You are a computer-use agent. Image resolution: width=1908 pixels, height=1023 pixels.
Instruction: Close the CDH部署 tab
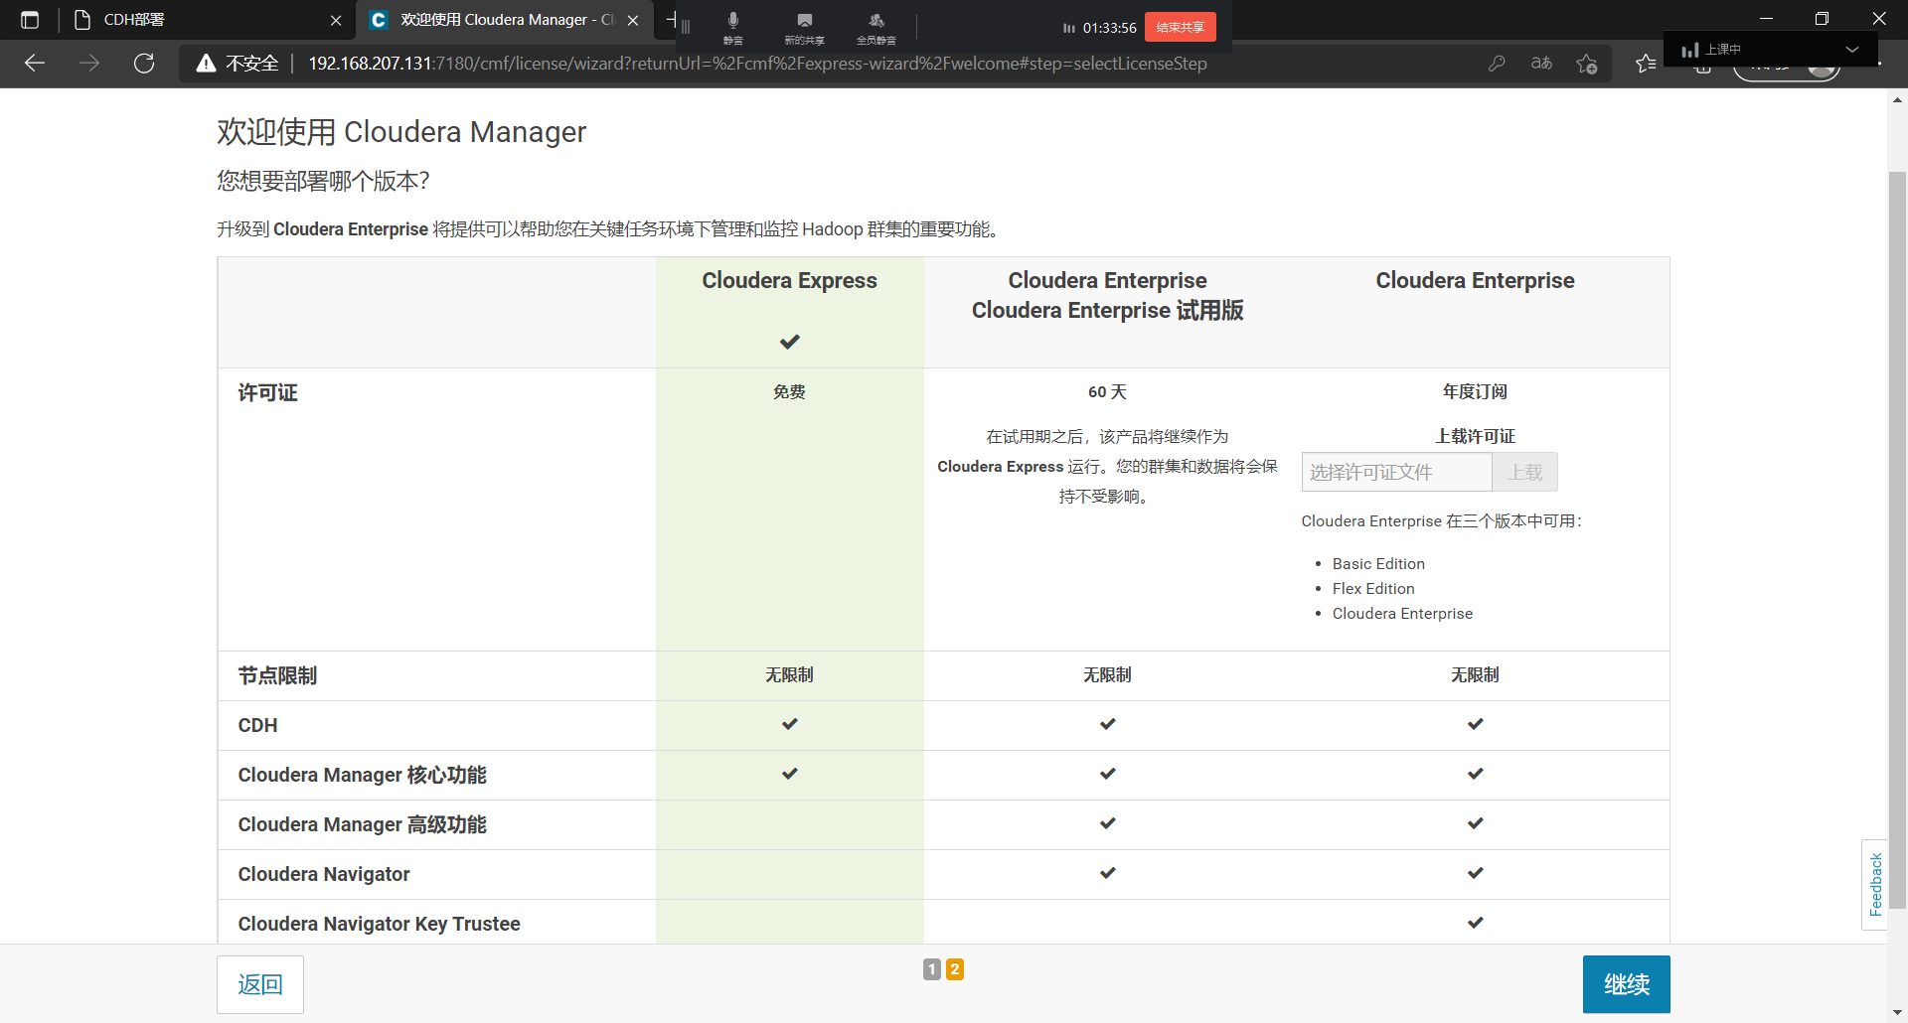coord(336,20)
